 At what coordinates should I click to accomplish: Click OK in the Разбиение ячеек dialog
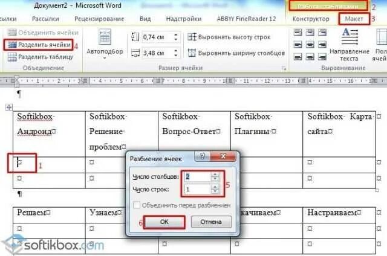point(164,222)
